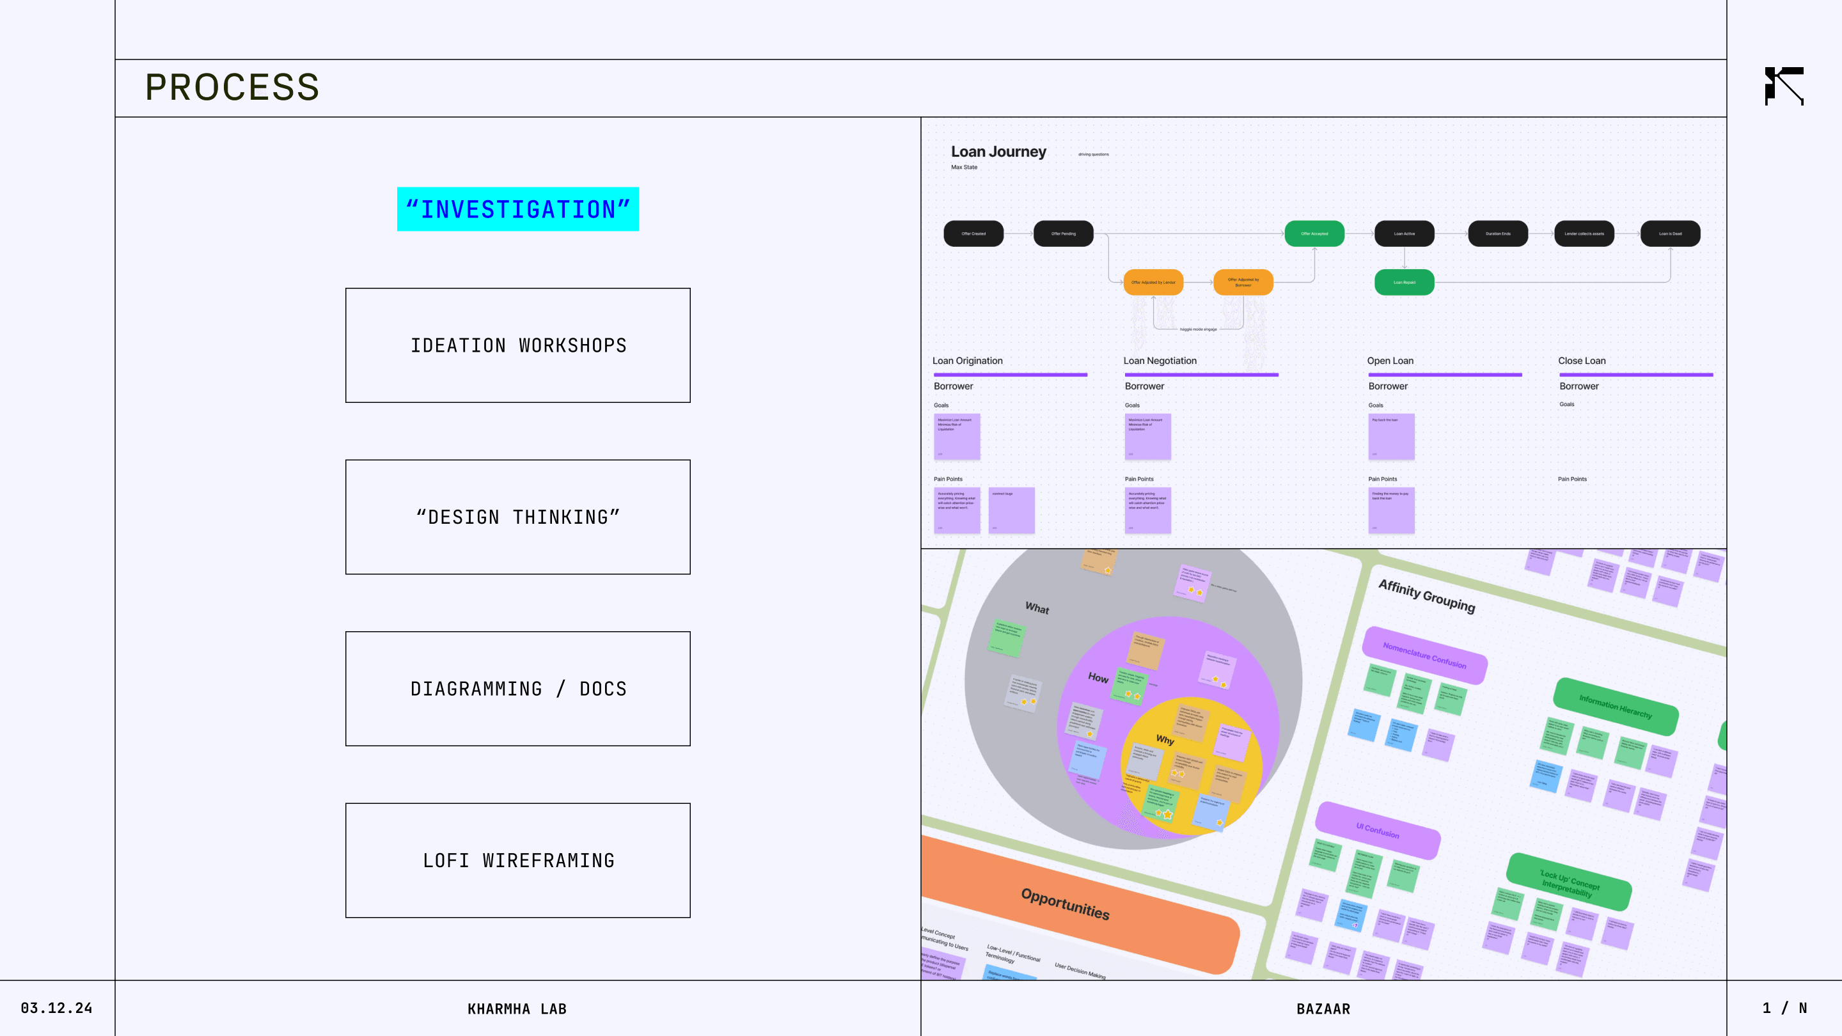Click the Kharmha arrow logo icon

pyautogui.click(x=1784, y=86)
